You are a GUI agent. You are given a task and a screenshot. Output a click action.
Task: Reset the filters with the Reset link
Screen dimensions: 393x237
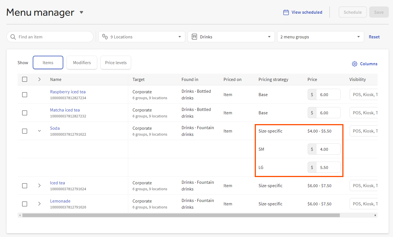[374, 37]
